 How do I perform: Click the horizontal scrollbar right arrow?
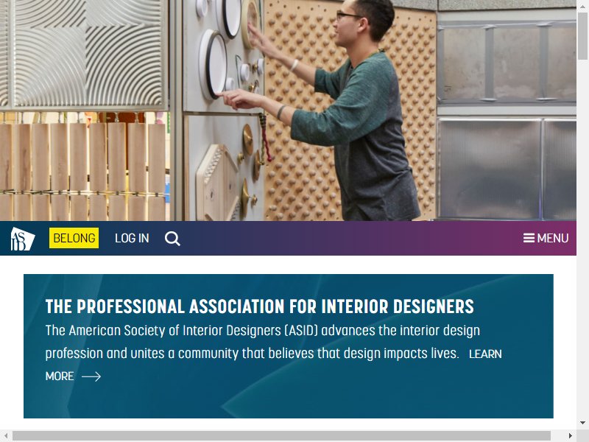click(571, 435)
